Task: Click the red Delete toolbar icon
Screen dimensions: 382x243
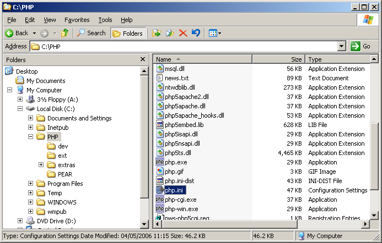Action: pos(183,33)
